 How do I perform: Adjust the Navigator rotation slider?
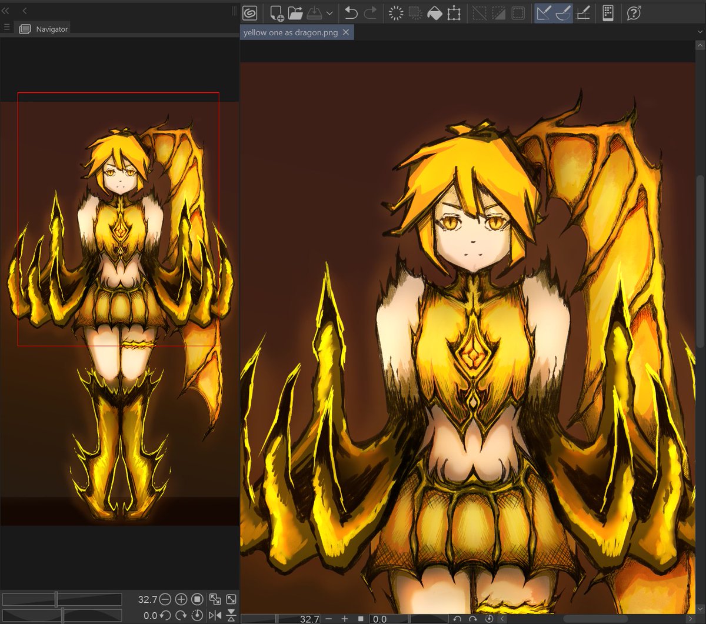(x=62, y=615)
